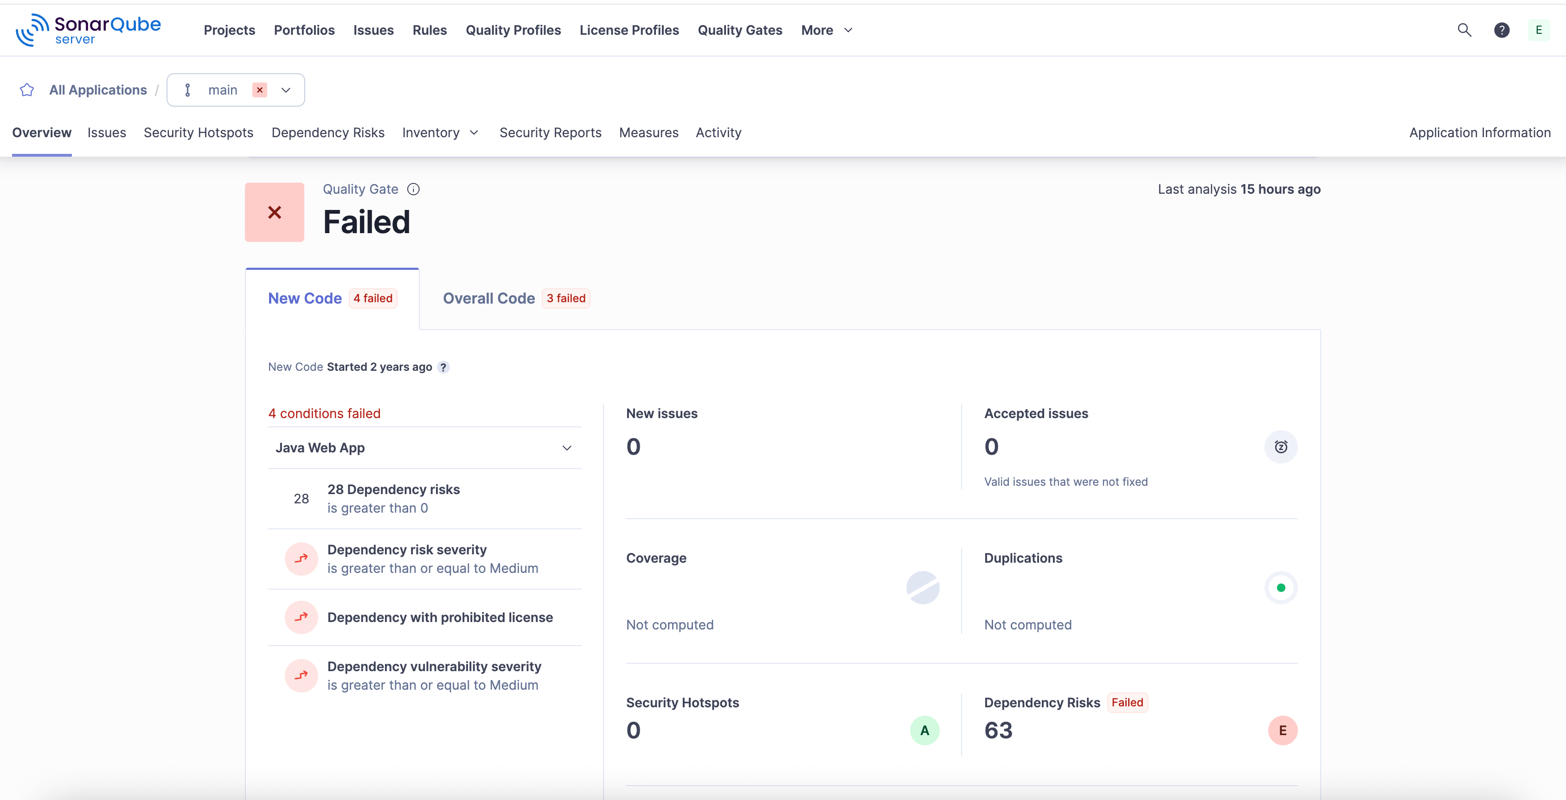
Task: Open the Application Information link
Action: click(x=1479, y=133)
